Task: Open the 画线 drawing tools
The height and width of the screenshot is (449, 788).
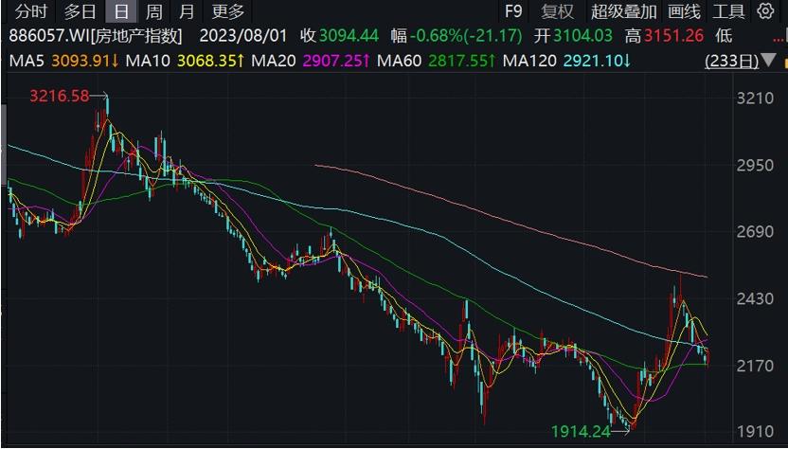Action: point(684,11)
